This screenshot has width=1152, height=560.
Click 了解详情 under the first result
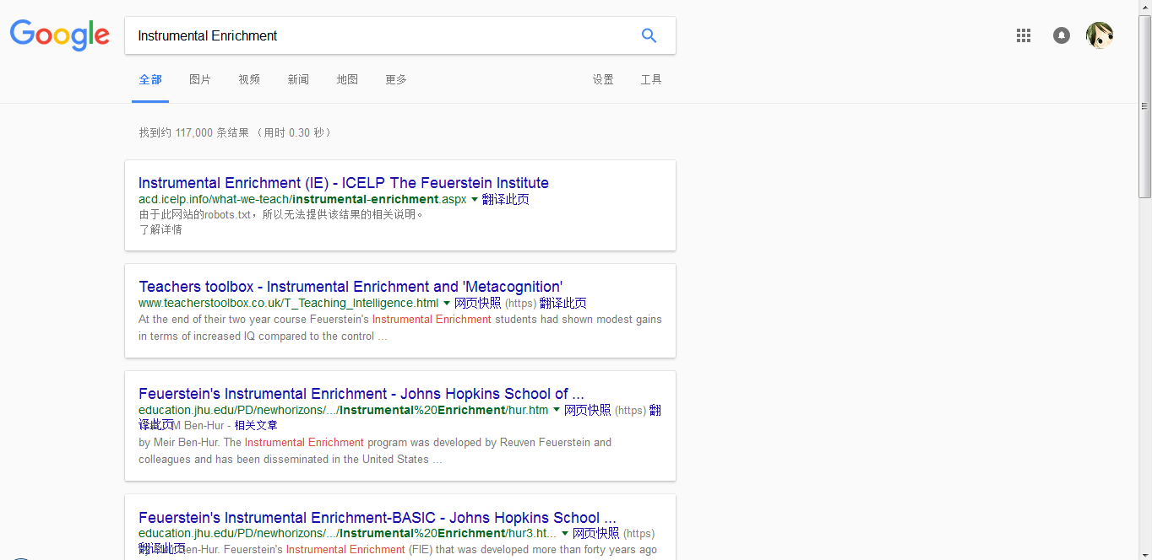(x=160, y=229)
